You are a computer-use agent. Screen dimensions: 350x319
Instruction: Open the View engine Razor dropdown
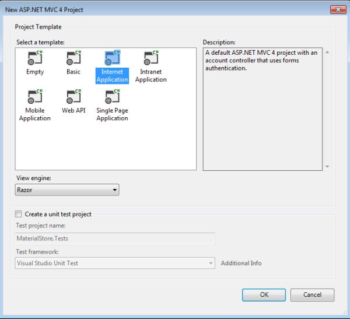[67, 190]
